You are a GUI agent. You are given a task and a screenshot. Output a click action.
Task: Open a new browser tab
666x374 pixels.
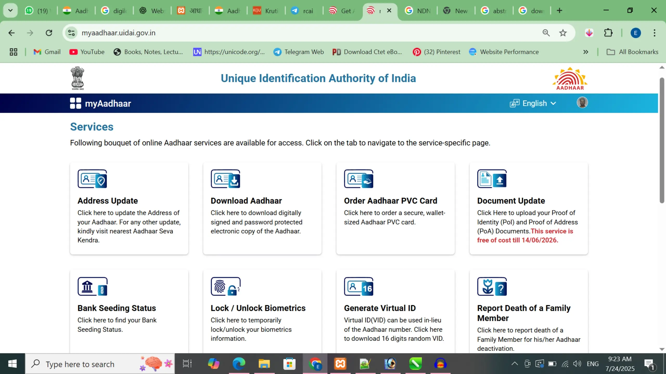[x=560, y=11]
